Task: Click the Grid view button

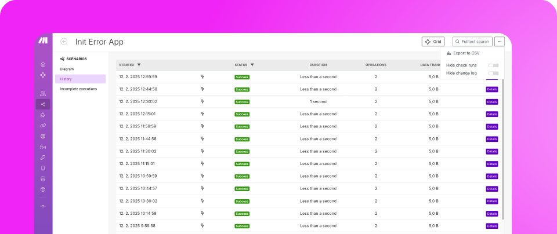Action: 434,42
